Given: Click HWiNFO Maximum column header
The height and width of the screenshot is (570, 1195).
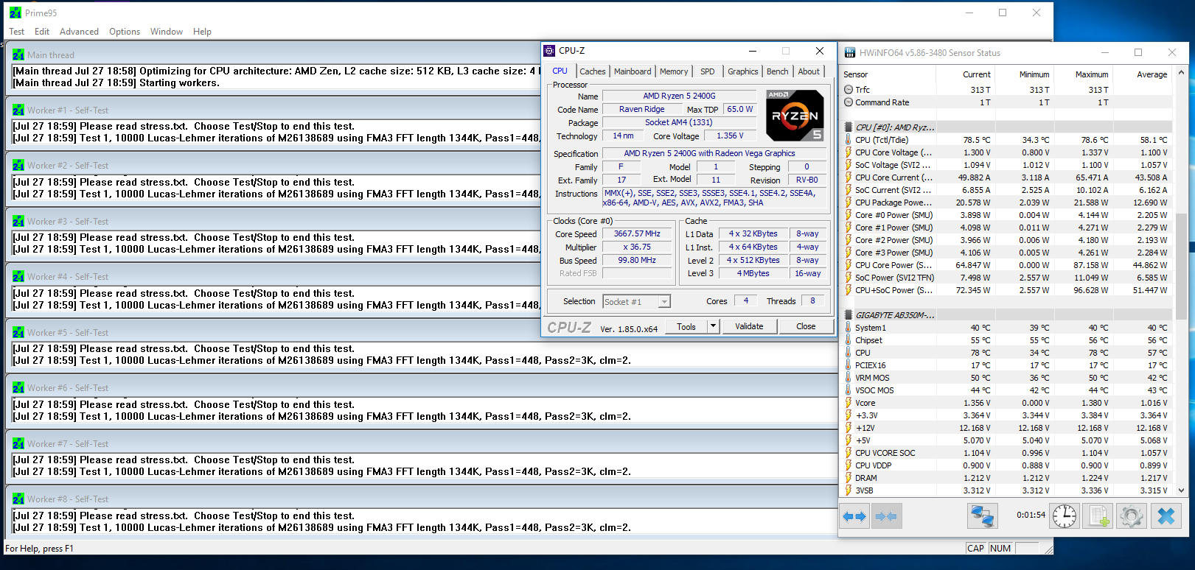Looking at the screenshot, I should pyautogui.click(x=1082, y=74).
